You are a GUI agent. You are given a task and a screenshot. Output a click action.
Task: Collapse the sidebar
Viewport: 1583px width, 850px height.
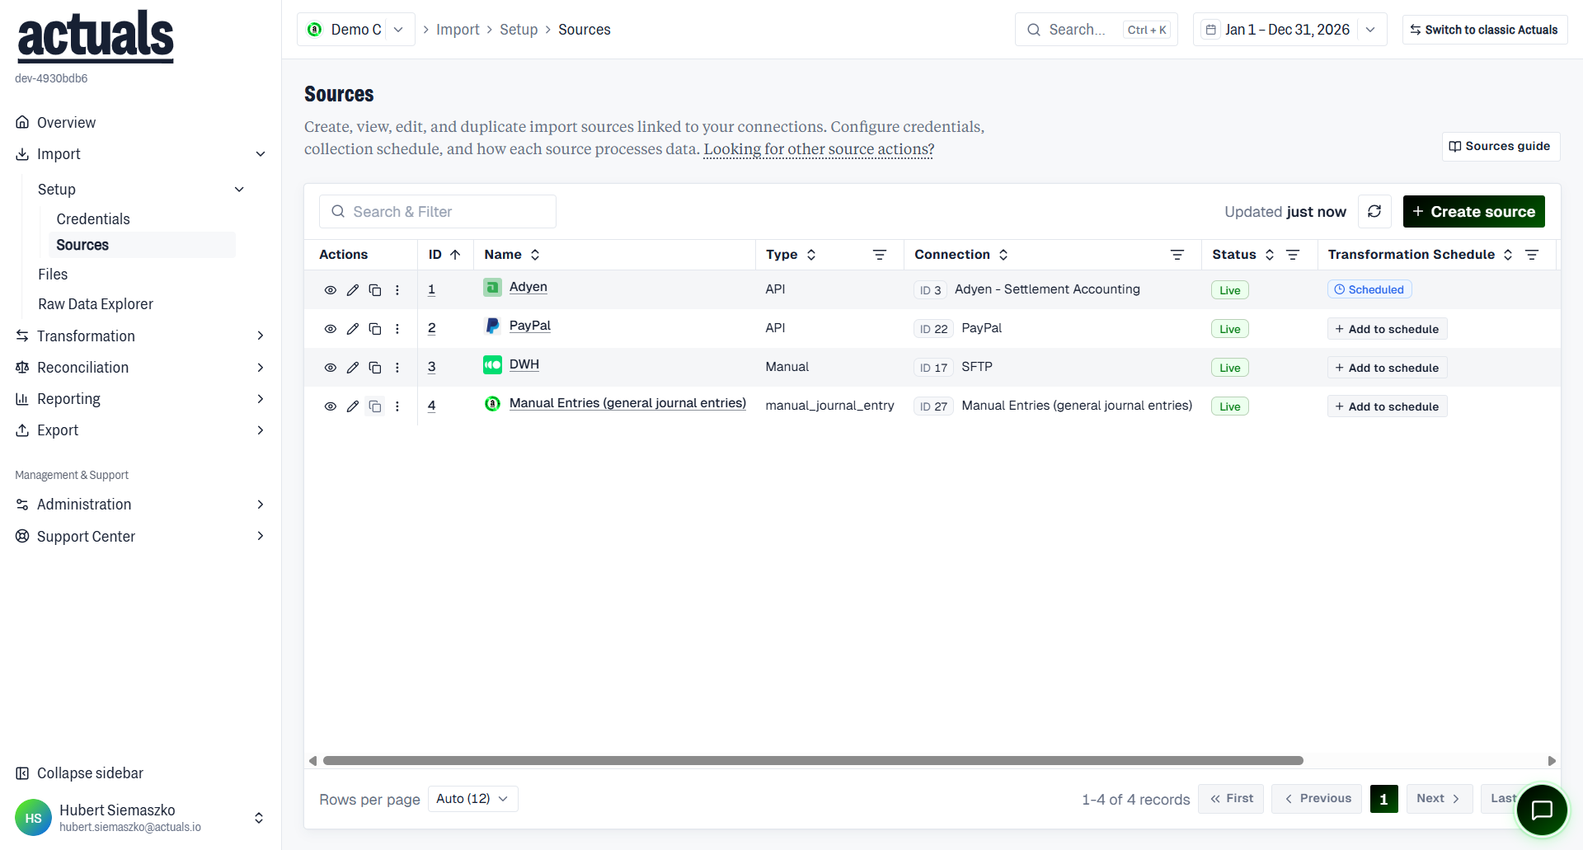[80, 773]
